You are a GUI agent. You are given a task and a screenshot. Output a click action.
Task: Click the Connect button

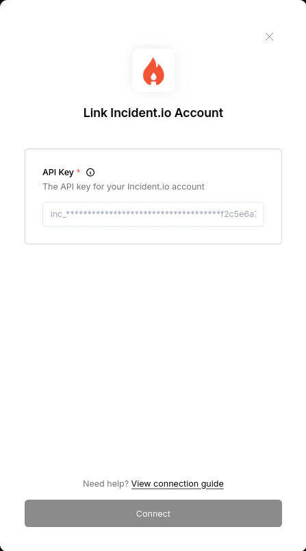click(153, 513)
